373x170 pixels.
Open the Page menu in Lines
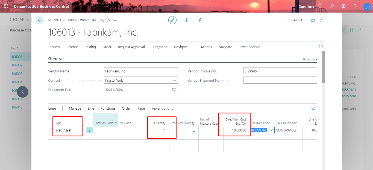(x=141, y=108)
